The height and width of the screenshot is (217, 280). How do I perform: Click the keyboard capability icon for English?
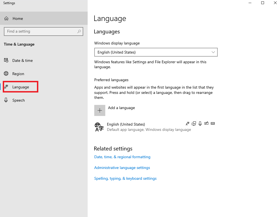click(x=212, y=123)
